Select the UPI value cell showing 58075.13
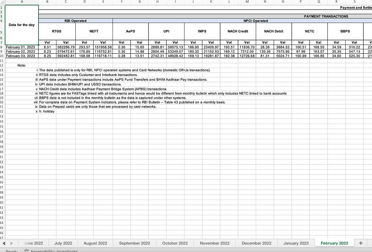The image size is (372, 252). (x=175, y=47)
